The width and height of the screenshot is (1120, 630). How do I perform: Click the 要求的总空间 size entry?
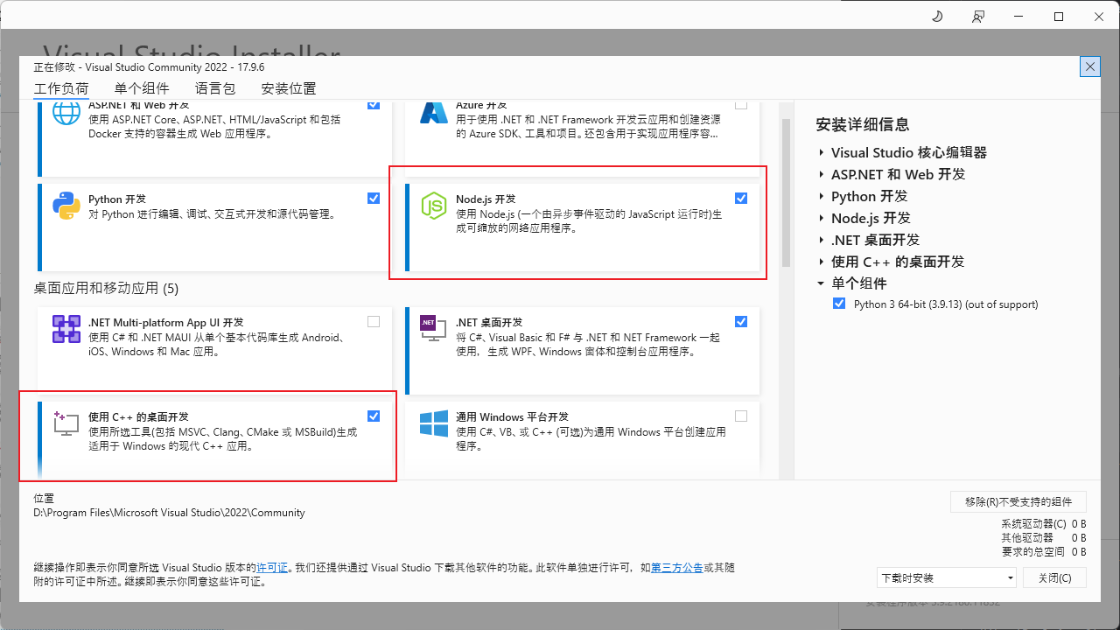point(1044,551)
